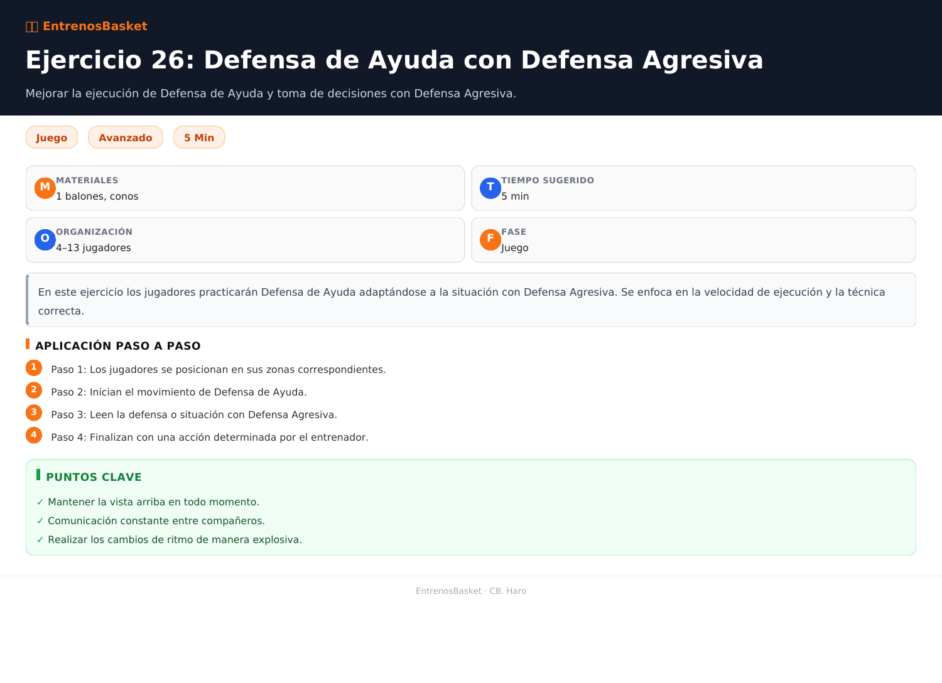
Task: Click the PUNTOS CLAVE heading
Action: [94, 477]
